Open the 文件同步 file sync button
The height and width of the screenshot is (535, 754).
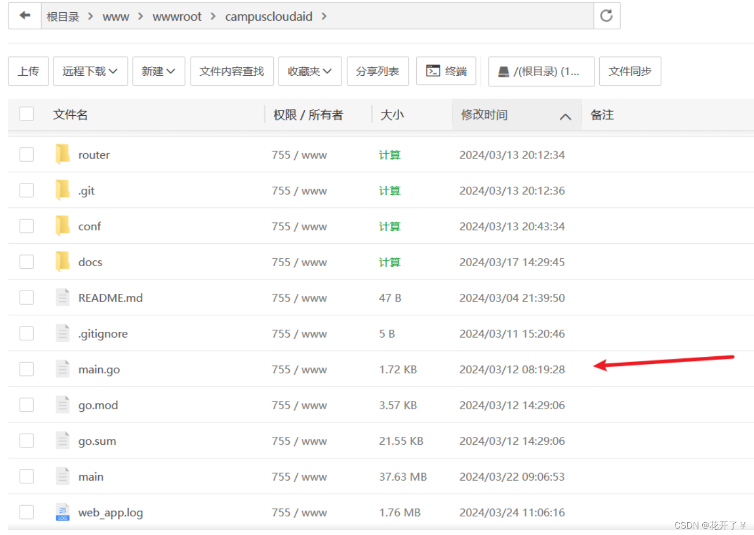coord(630,71)
